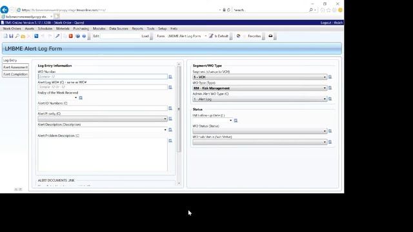413x232 pixels.
Task: Click lookup icon beside Admin Alert WO Type
Action: coord(330,99)
